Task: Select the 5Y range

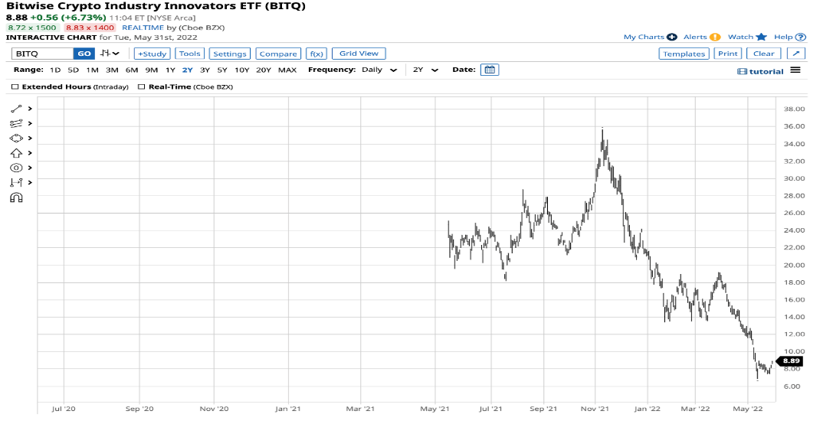Action: click(x=222, y=70)
